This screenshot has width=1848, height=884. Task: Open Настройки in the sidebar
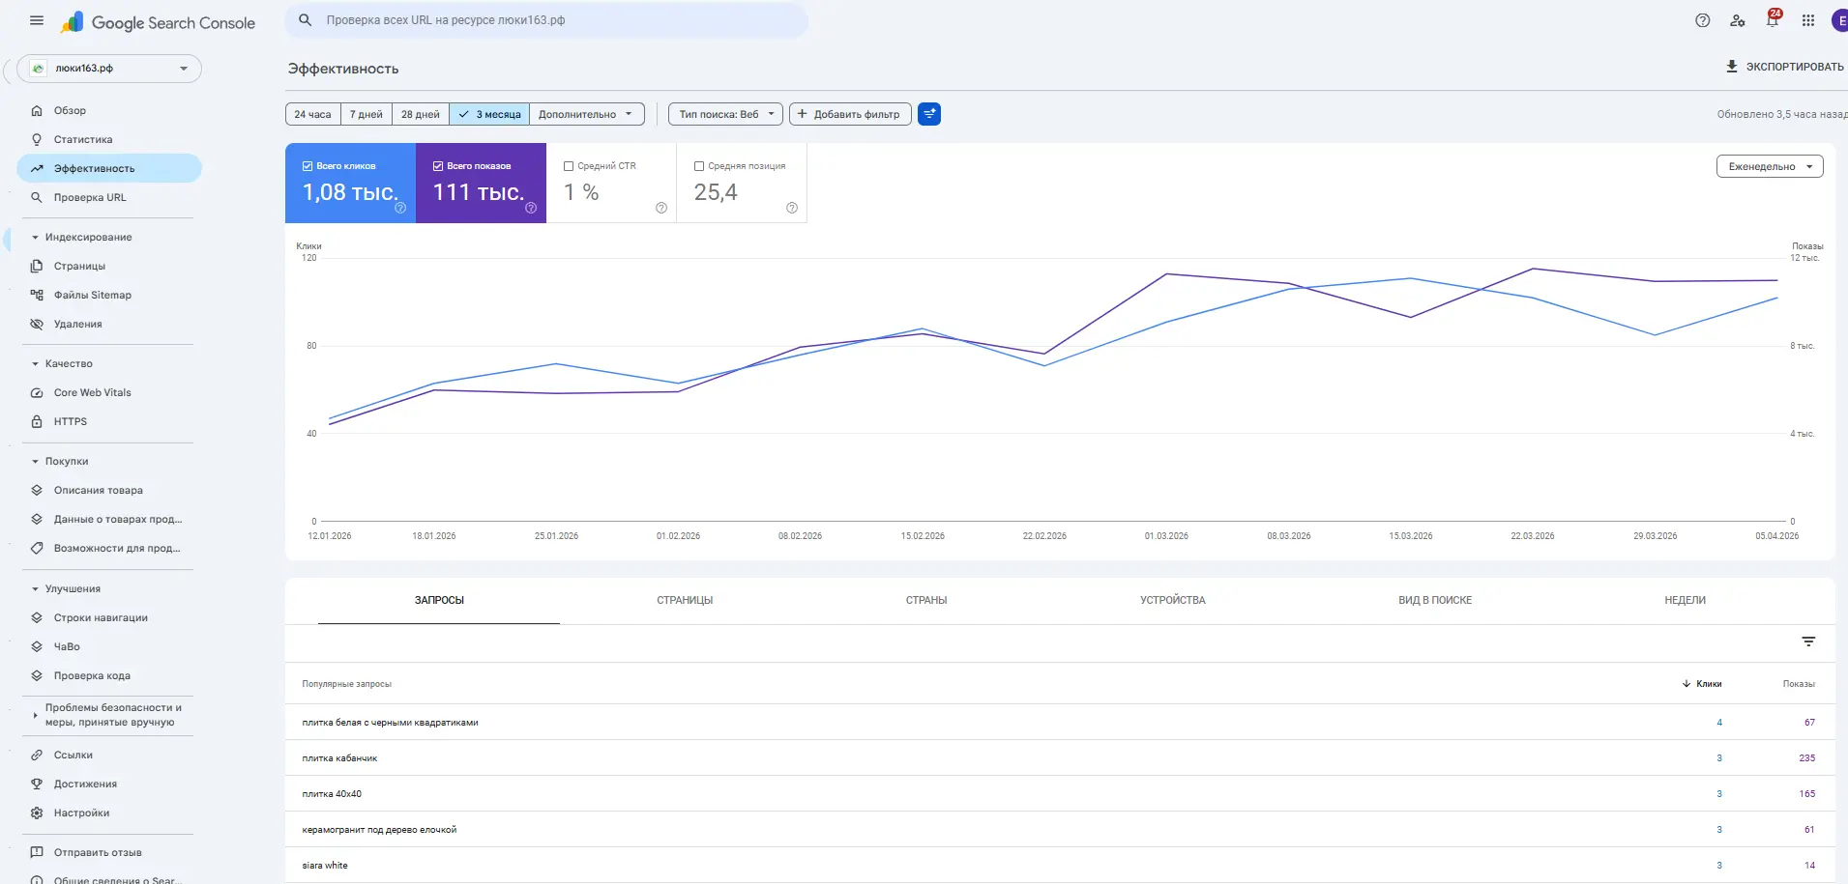point(109,813)
